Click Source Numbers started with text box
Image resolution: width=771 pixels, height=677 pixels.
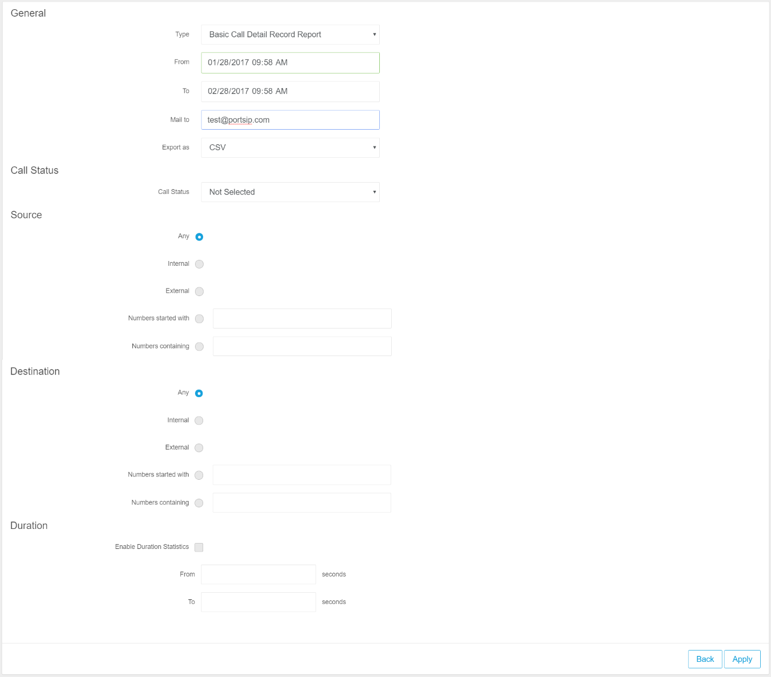(x=302, y=319)
